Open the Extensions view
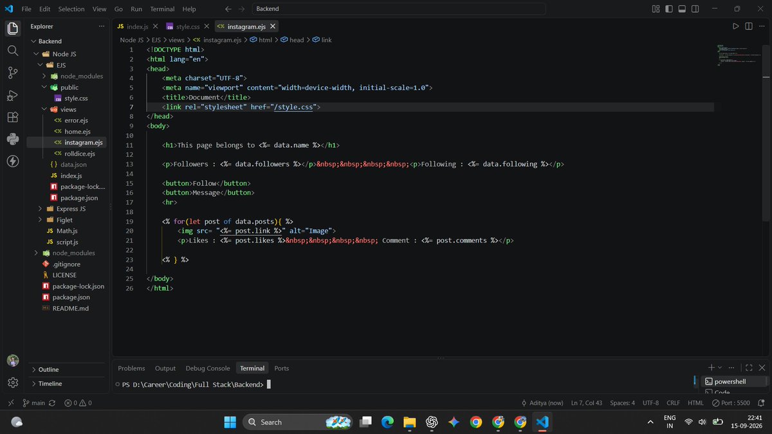 coord(12,117)
